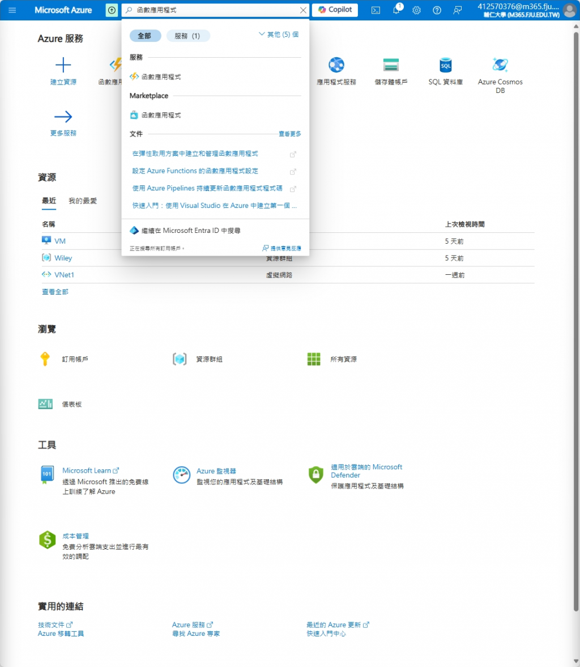
Task: Click 上次檢視時間 column header
Action: [x=465, y=224]
